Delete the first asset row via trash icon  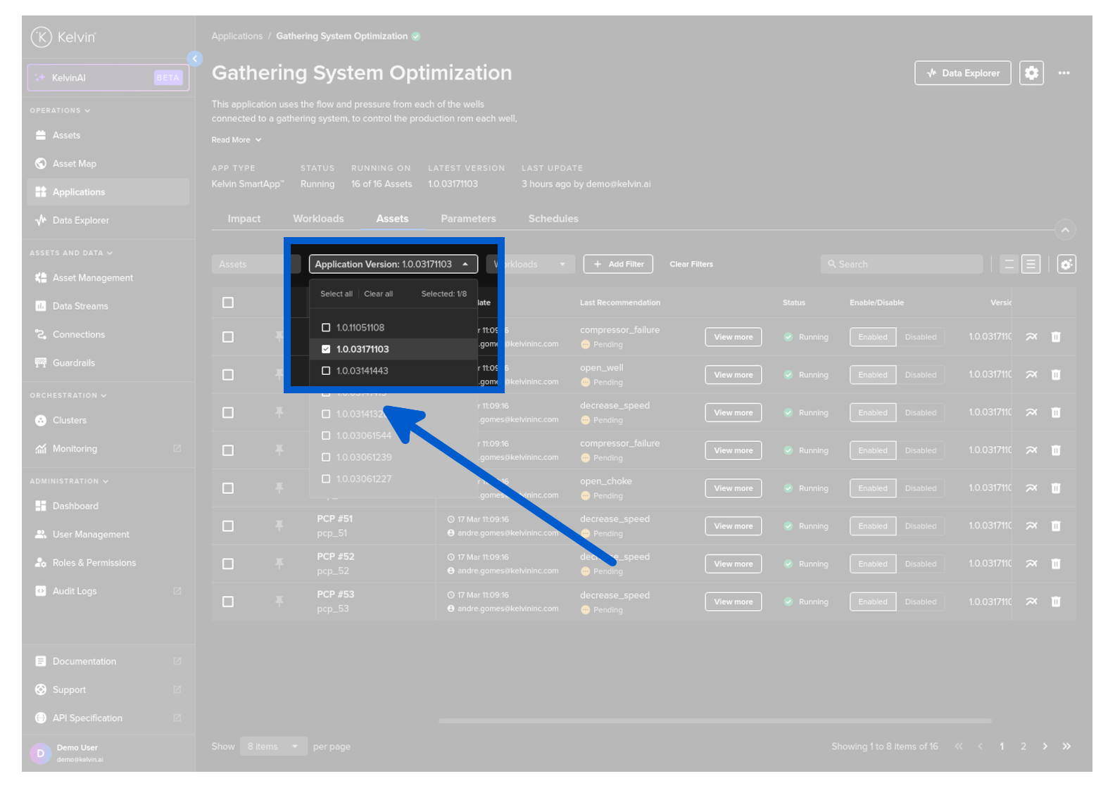[x=1055, y=337]
